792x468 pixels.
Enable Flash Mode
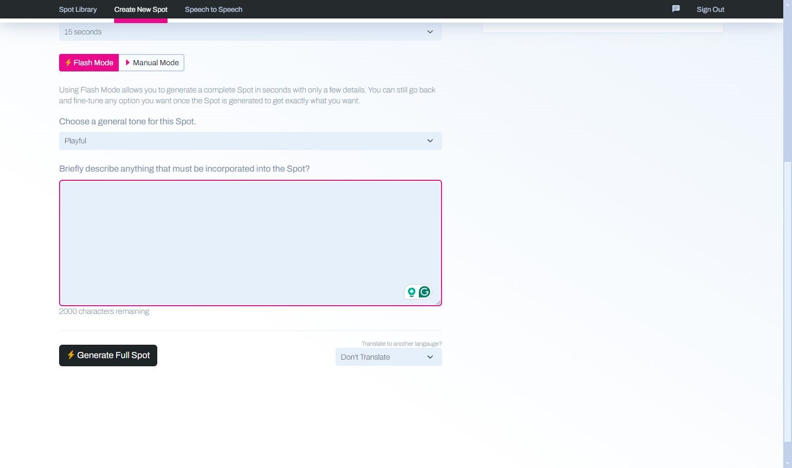point(89,63)
